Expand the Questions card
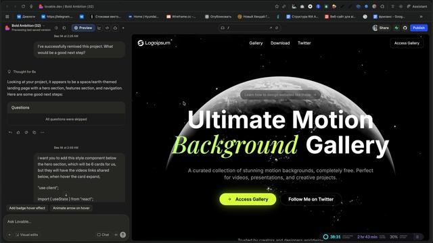This screenshot has height=243, width=433. (66, 107)
